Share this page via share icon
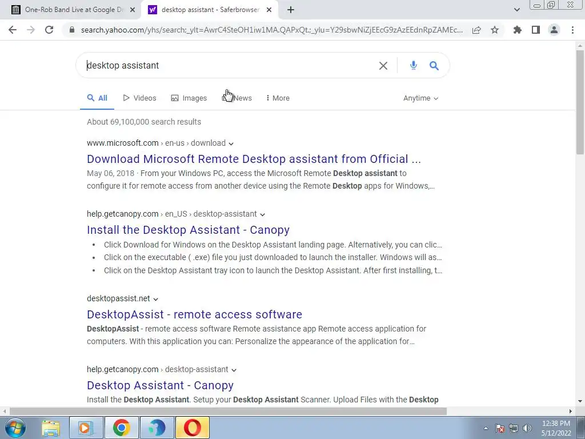 point(476,30)
